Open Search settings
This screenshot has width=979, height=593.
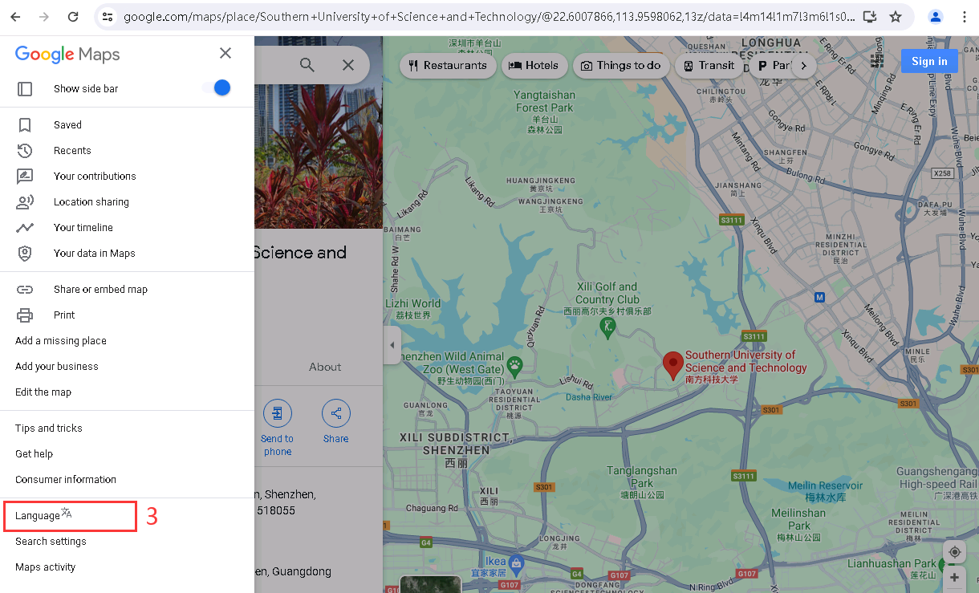pyautogui.click(x=51, y=542)
